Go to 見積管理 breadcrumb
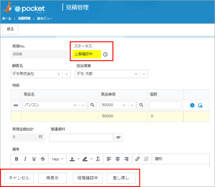215x187 pixels. [24, 19]
